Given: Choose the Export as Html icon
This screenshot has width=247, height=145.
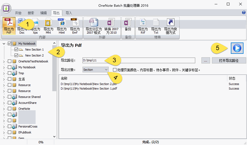Looking at the screenshot, I should point(61,26).
